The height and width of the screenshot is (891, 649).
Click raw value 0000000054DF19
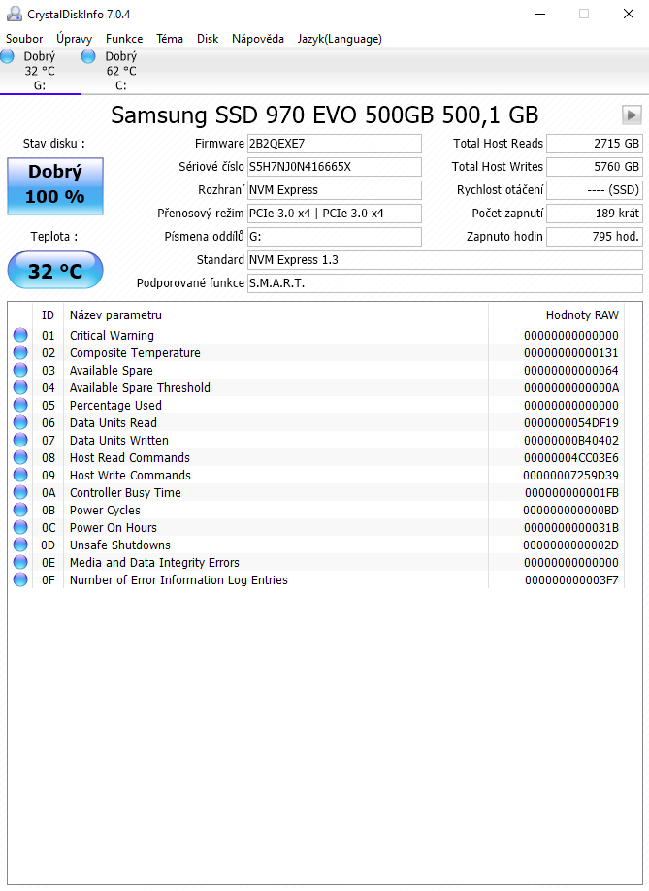pos(571,423)
